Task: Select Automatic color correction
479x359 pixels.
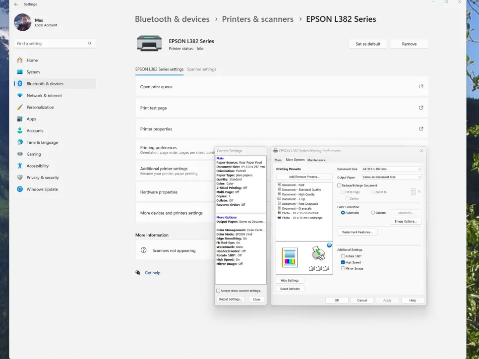Action: [x=343, y=213]
